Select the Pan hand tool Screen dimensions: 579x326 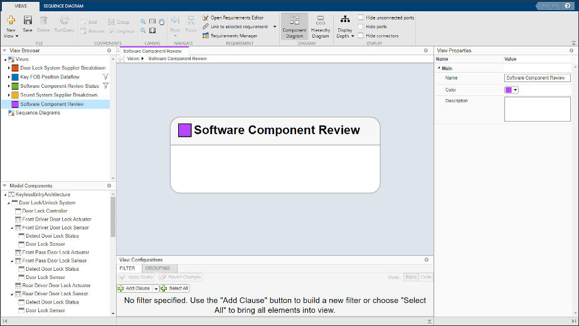click(x=161, y=22)
